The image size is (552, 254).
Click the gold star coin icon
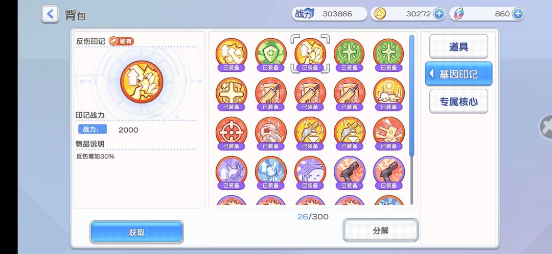pos(380,14)
